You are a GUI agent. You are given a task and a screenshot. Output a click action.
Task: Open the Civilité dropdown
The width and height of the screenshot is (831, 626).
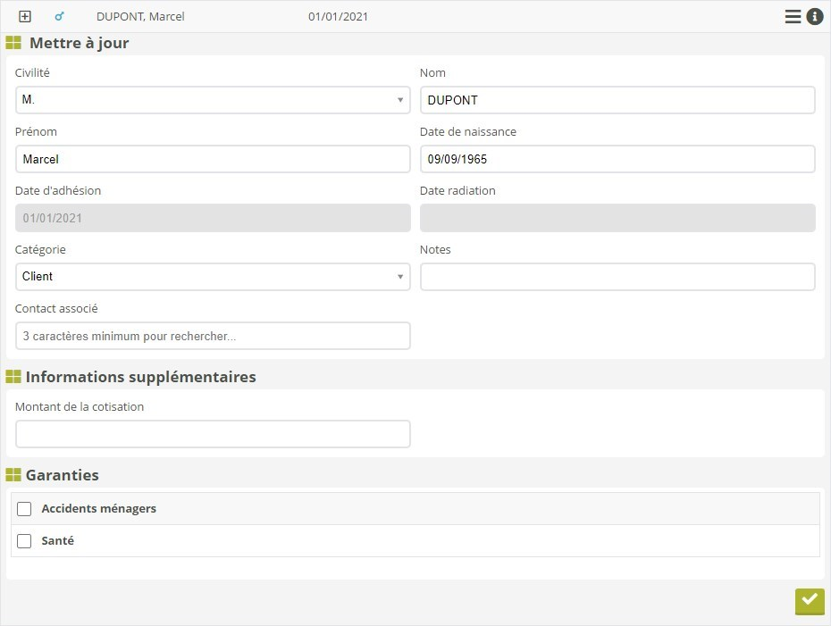click(213, 100)
